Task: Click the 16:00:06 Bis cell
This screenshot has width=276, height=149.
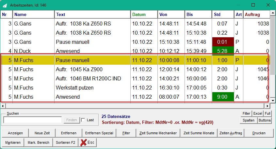Action: click(198, 78)
